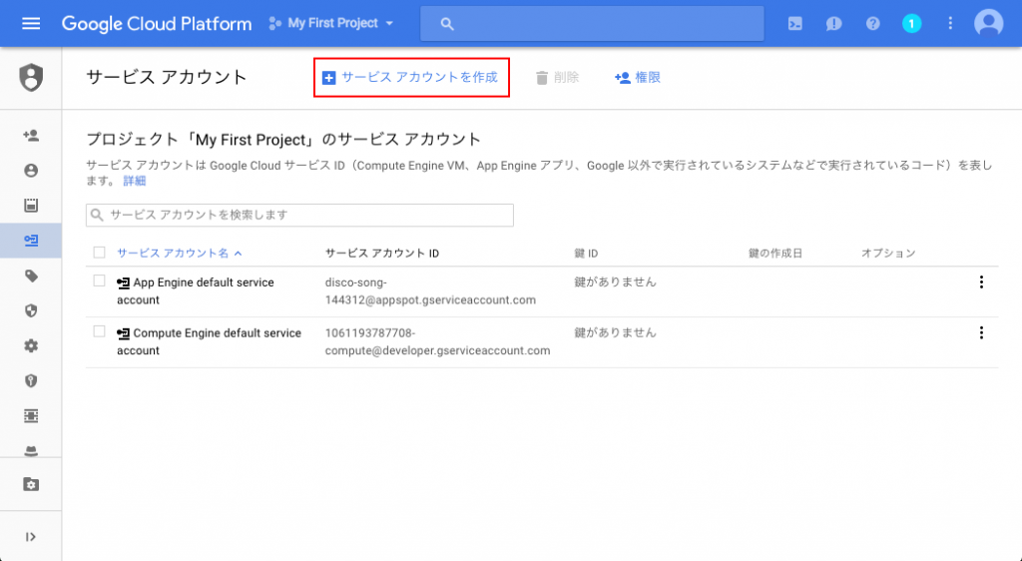Open the top bar vertical dots menu
1022x561 pixels.
[x=950, y=24]
